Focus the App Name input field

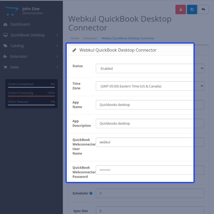(x=150, y=105)
